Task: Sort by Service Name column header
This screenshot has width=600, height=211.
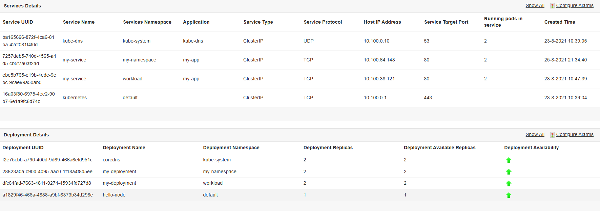Action: 79,22
